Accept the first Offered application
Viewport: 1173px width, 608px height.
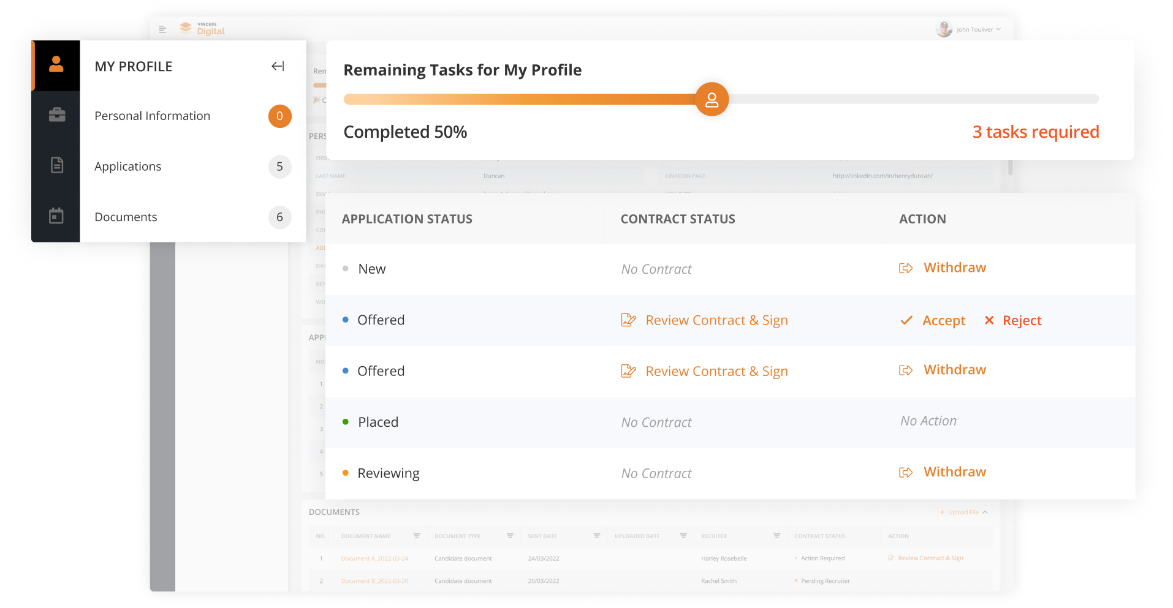click(x=933, y=321)
